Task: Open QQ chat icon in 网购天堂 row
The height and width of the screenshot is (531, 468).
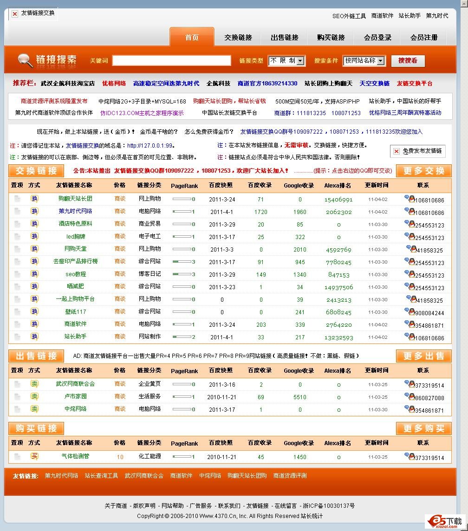Action: coord(411,249)
